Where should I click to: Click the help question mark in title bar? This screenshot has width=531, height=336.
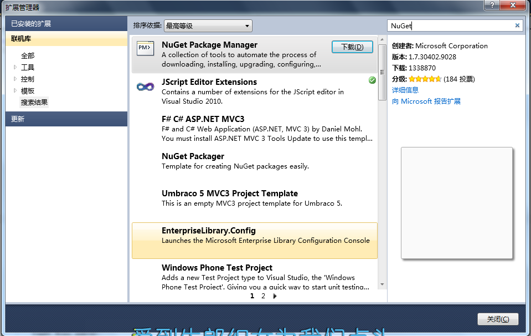[x=492, y=5]
